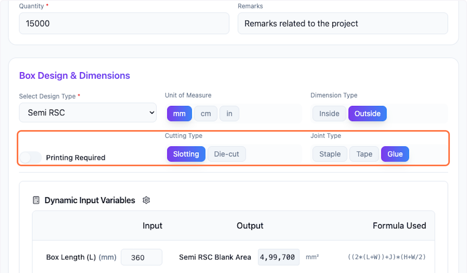Click the calculator icon beside Dynamic Input Variables
Viewport: 467px width, 273px height.
click(x=36, y=200)
